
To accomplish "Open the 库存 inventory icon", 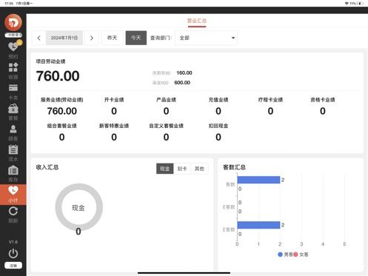I will pyautogui.click(x=13, y=170).
